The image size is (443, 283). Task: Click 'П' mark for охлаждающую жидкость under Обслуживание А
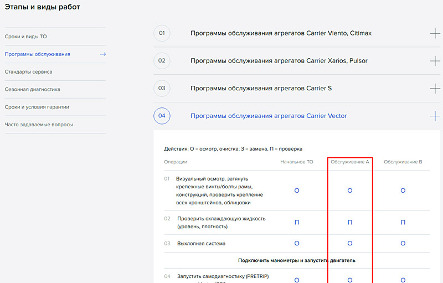coord(350,223)
